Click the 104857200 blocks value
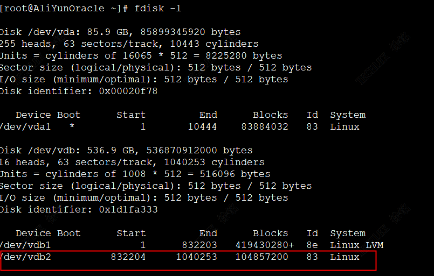Screen dimensions: 434x276 coord(261,257)
